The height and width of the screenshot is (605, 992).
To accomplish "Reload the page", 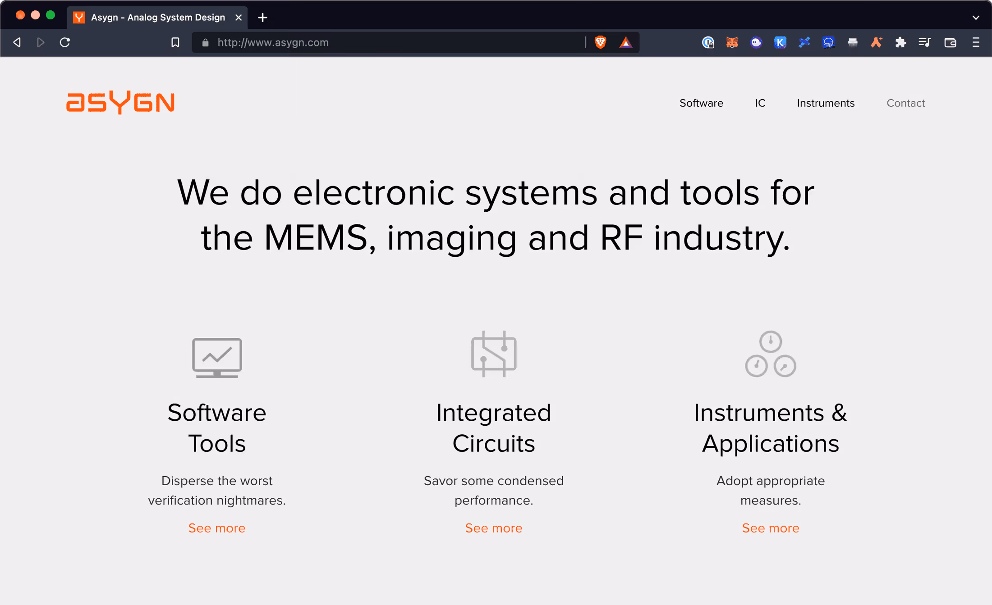I will point(65,42).
